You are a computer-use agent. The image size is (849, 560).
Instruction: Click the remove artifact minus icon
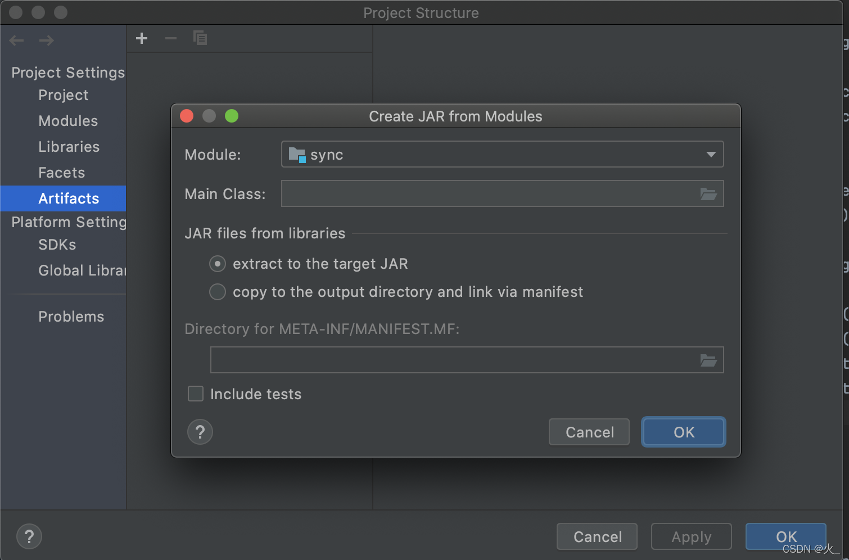(171, 38)
